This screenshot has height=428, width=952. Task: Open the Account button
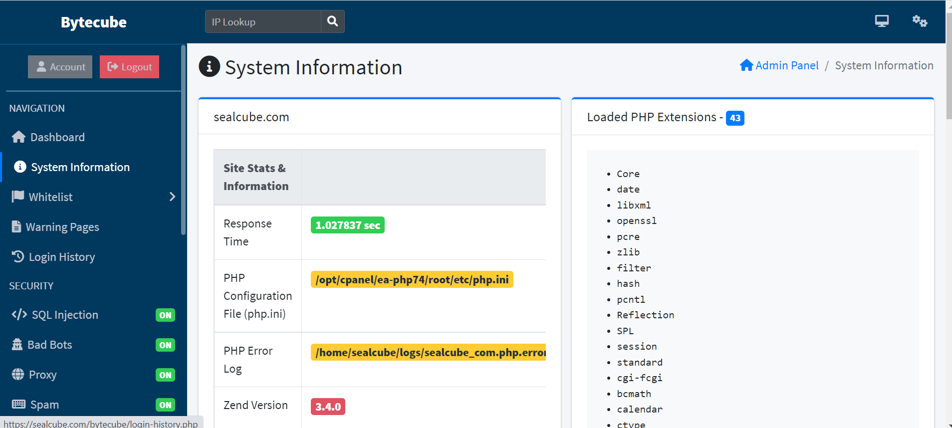pyautogui.click(x=60, y=67)
